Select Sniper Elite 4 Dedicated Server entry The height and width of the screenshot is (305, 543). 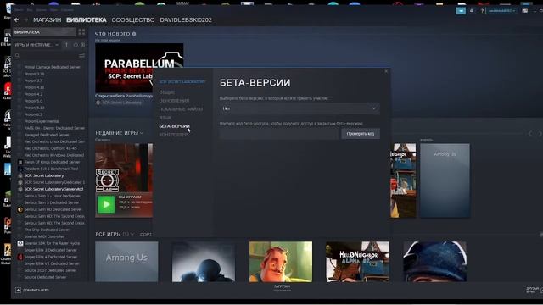51,257
